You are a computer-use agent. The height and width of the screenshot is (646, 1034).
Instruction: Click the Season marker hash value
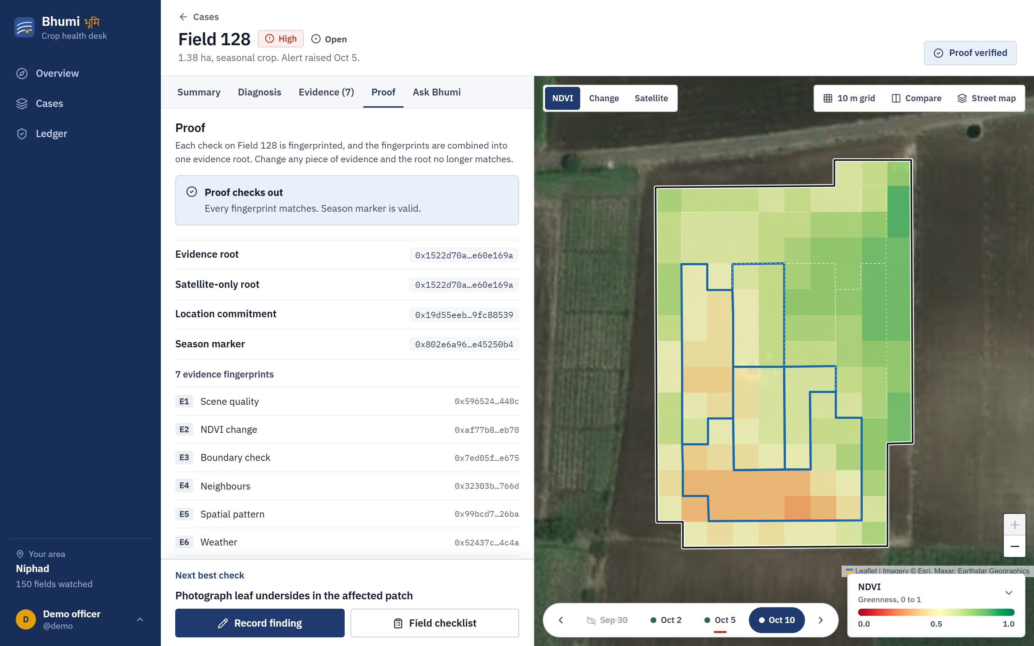(x=464, y=345)
